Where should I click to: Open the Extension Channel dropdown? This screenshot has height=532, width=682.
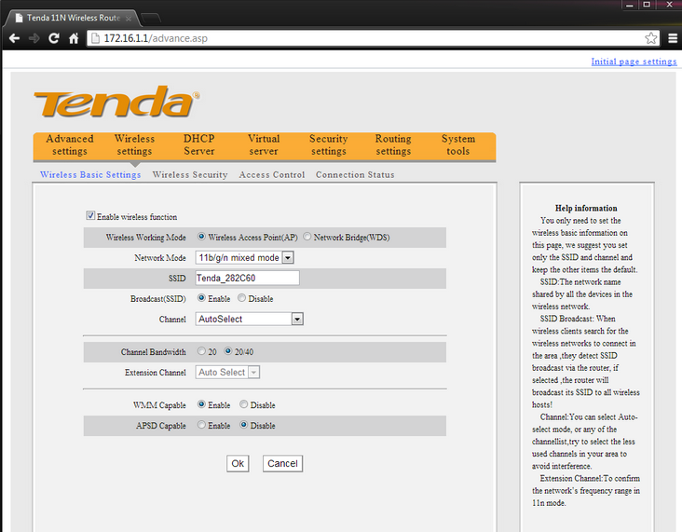pyautogui.click(x=227, y=373)
